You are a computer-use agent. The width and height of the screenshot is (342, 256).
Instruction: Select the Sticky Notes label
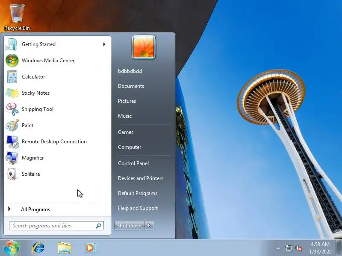tap(35, 93)
